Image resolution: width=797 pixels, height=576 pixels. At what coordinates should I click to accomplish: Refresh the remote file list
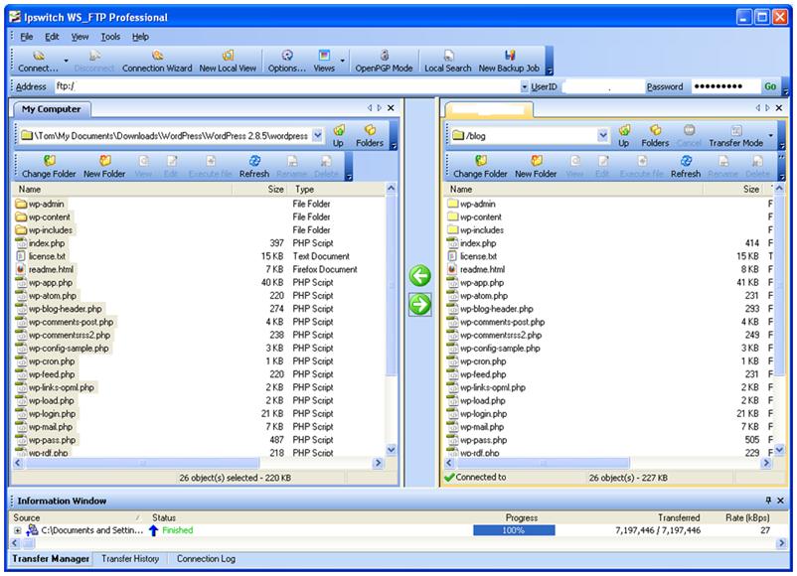[686, 167]
